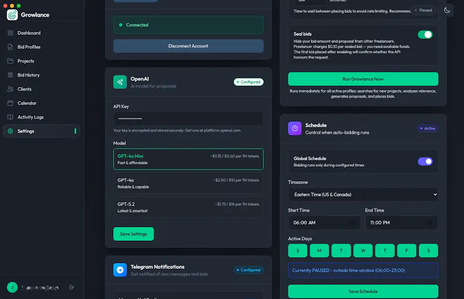
Task: Click the Run Growlance Now button
Action: [x=363, y=79]
